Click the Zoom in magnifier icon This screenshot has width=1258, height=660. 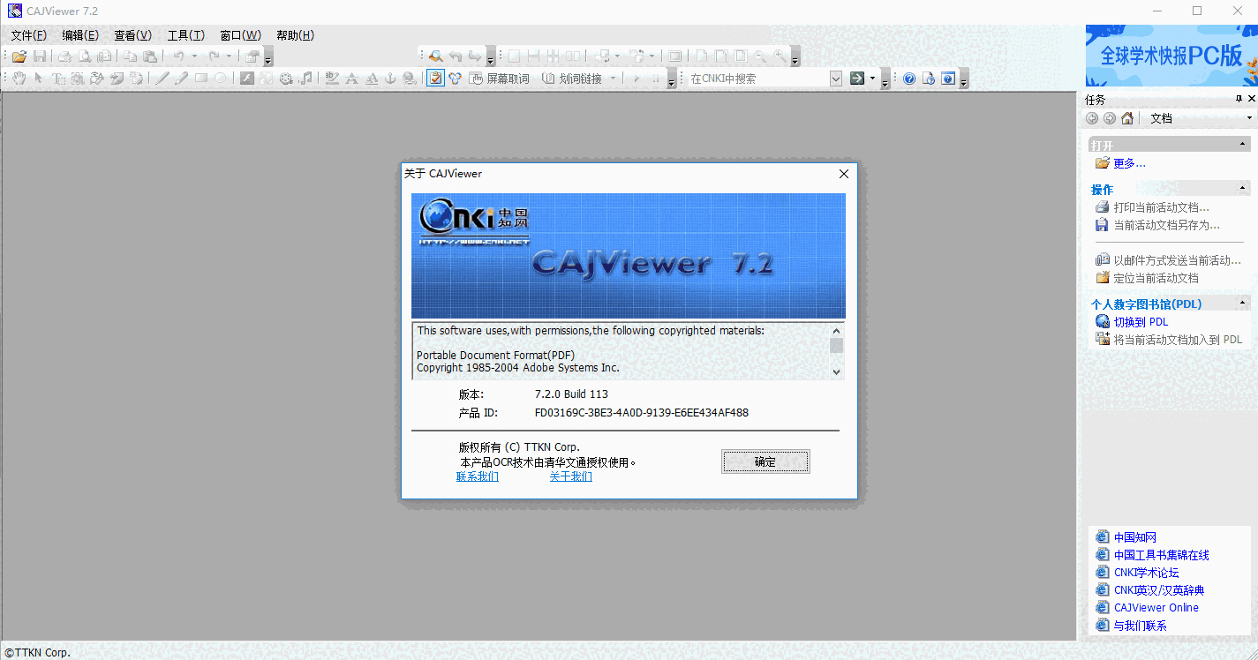(x=780, y=56)
